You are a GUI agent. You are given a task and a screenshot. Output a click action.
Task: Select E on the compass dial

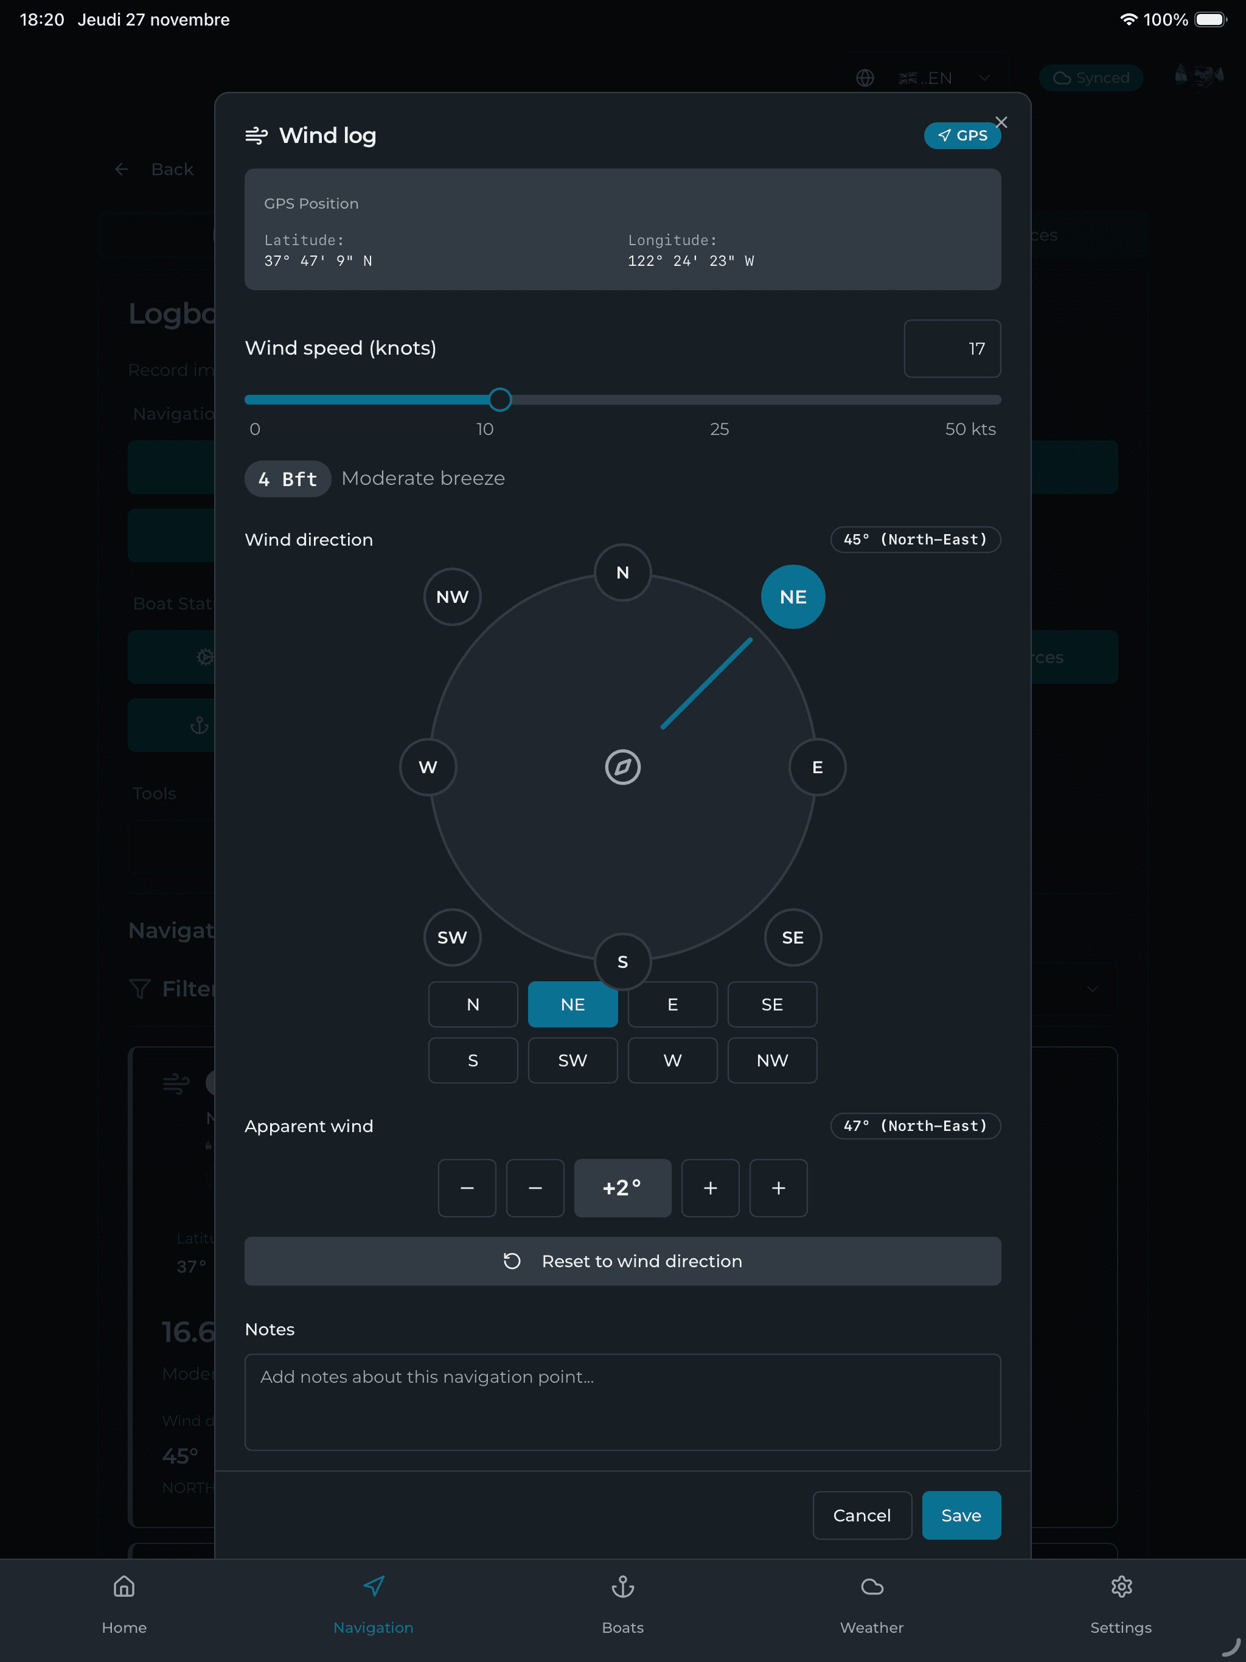[818, 767]
